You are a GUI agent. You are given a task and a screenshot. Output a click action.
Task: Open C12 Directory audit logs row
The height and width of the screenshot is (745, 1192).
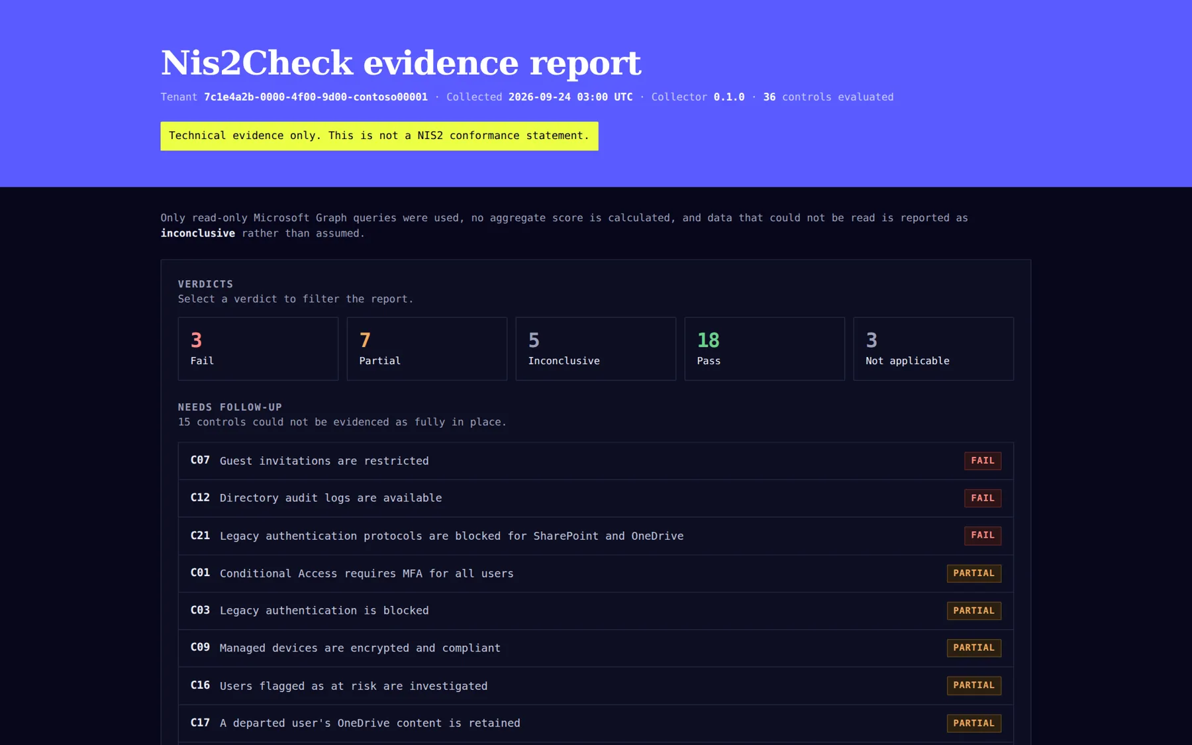(595, 498)
